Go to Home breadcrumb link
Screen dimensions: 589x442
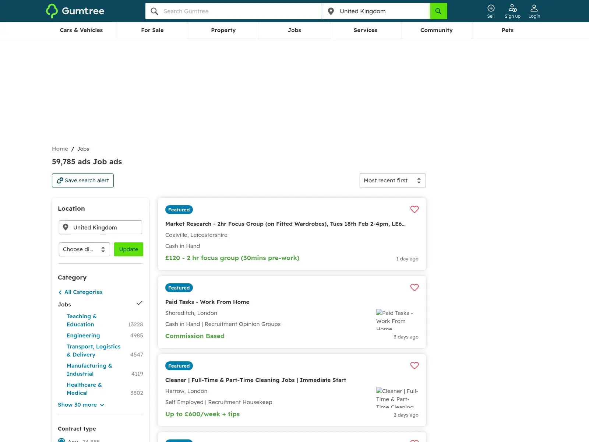point(60,149)
